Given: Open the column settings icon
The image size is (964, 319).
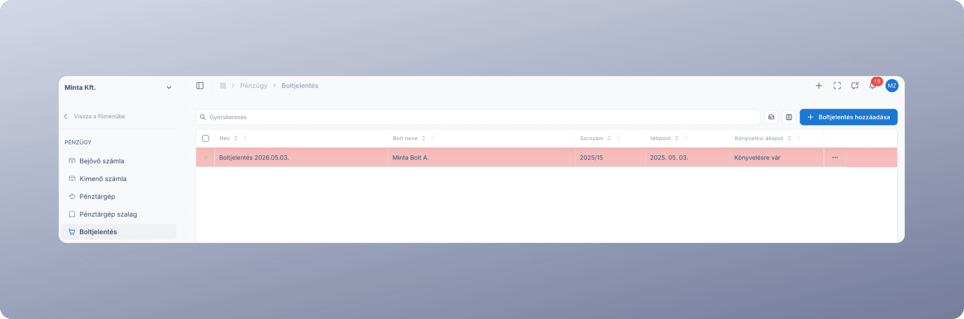Looking at the screenshot, I should click(x=789, y=117).
